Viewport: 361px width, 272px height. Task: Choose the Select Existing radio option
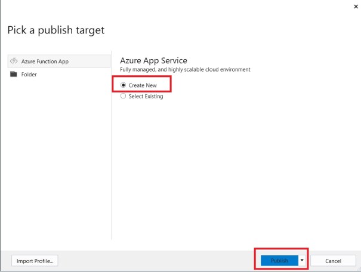click(123, 96)
